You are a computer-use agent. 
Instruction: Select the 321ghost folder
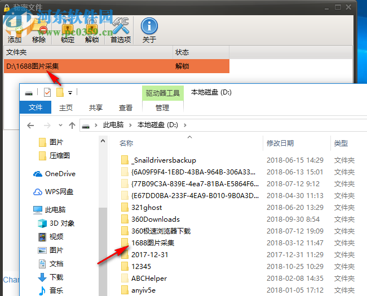(x=142, y=208)
